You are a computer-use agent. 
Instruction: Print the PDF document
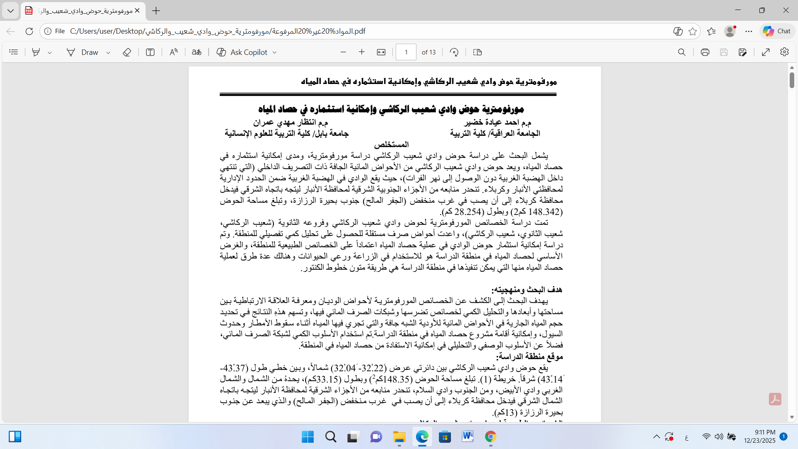pyautogui.click(x=705, y=52)
